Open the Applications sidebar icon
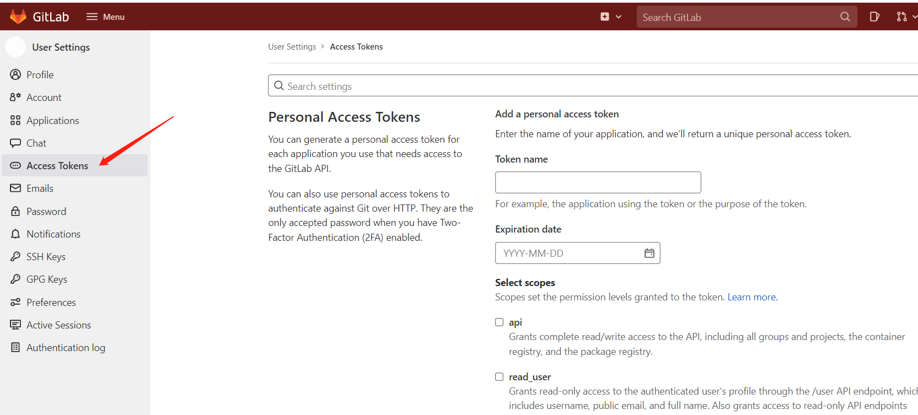918x415 pixels. coord(15,121)
